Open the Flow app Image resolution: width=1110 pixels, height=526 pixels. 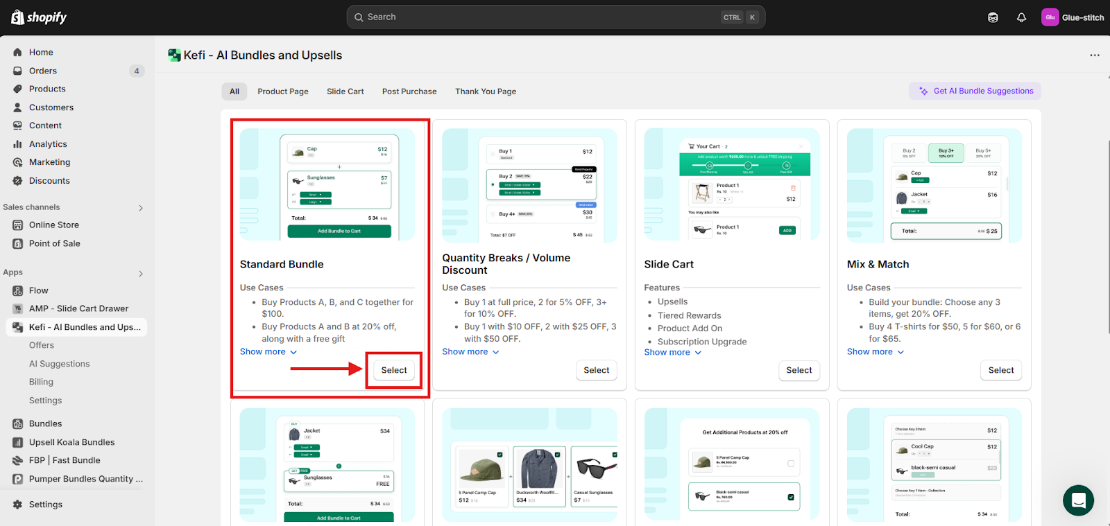point(39,290)
